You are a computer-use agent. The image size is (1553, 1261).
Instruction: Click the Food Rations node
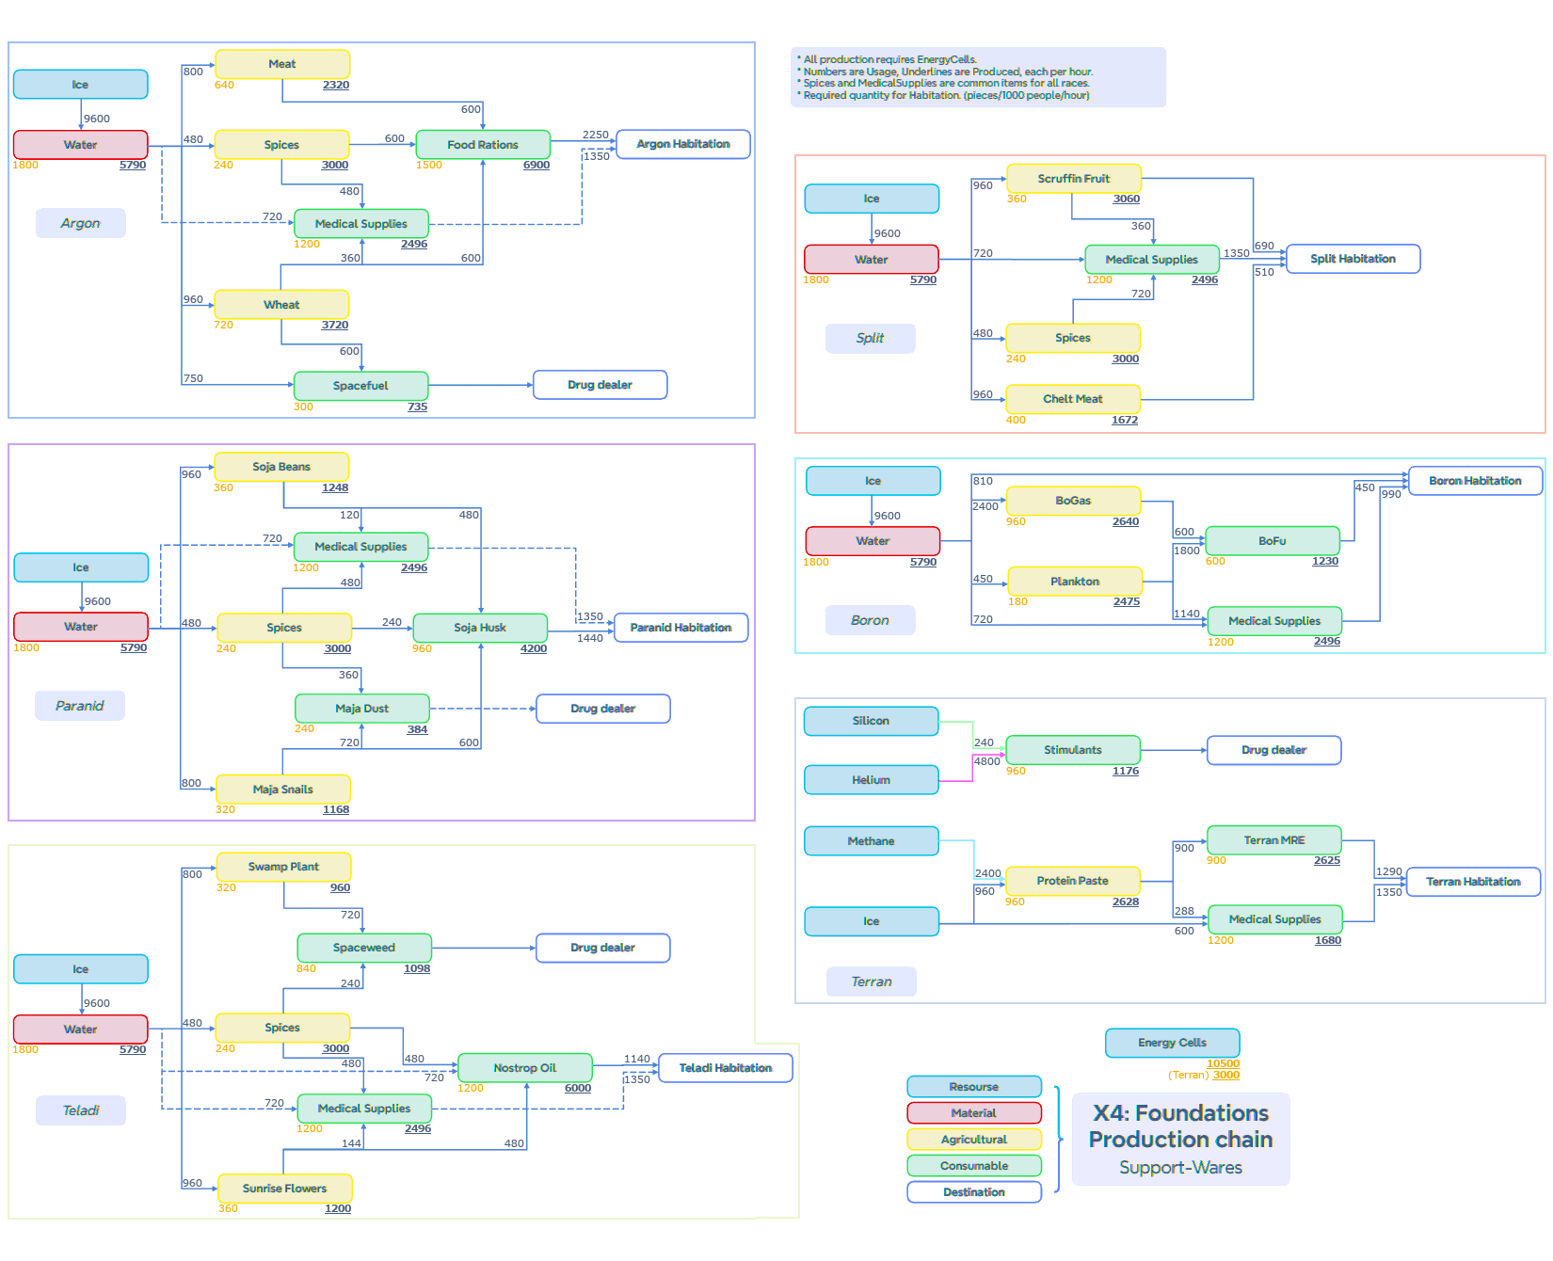(x=483, y=145)
